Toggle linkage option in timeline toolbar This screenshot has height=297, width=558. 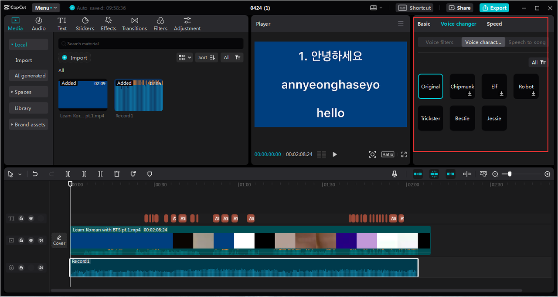[x=450, y=174]
